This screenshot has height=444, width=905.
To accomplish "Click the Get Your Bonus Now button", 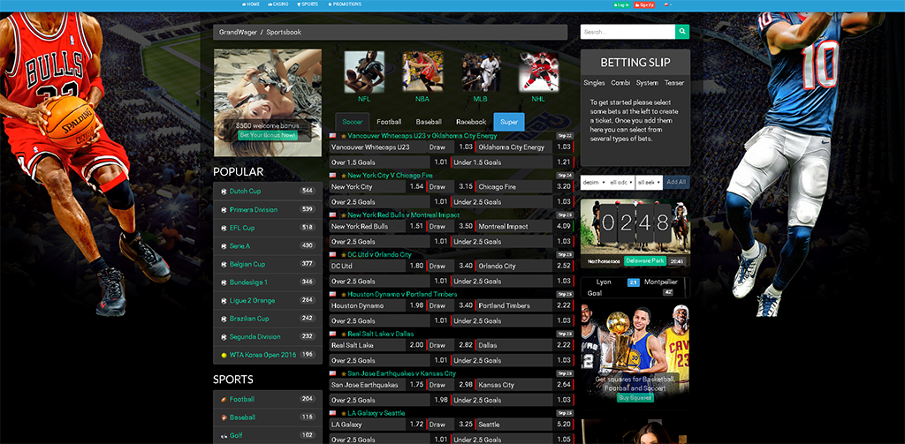I will [x=268, y=135].
